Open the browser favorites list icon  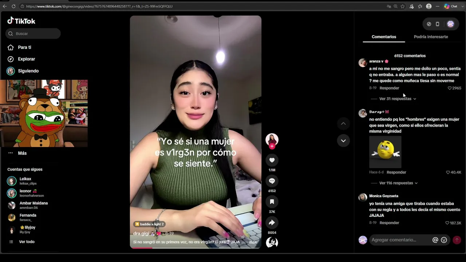[x=420, y=6]
